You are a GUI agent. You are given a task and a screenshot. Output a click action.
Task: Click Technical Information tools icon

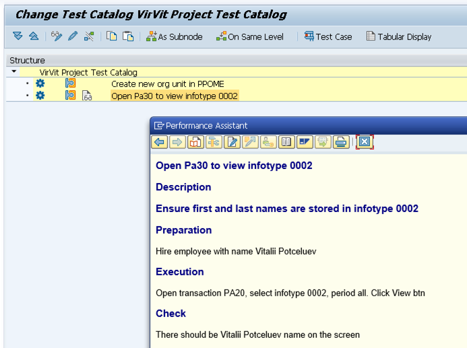(x=214, y=142)
